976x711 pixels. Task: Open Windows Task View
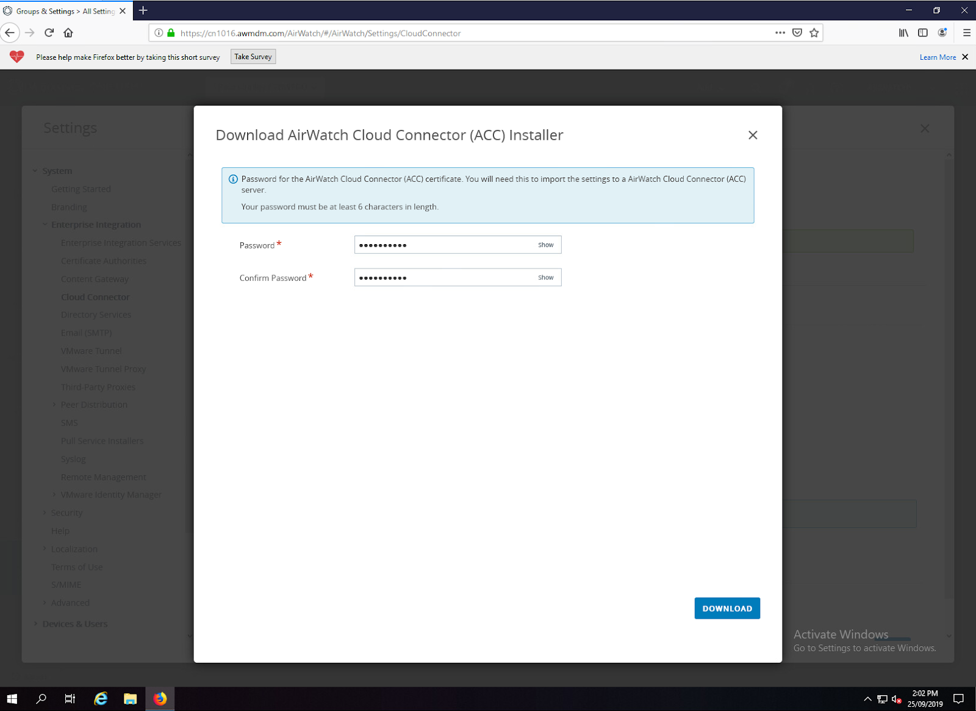click(70, 699)
